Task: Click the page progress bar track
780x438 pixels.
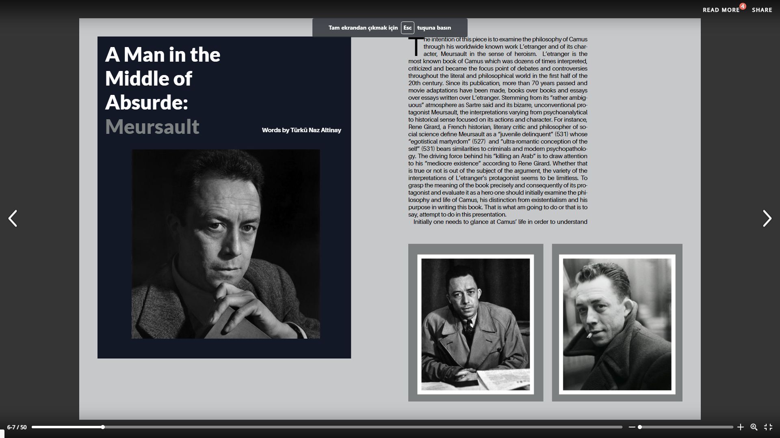Action: [x=327, y=427]
